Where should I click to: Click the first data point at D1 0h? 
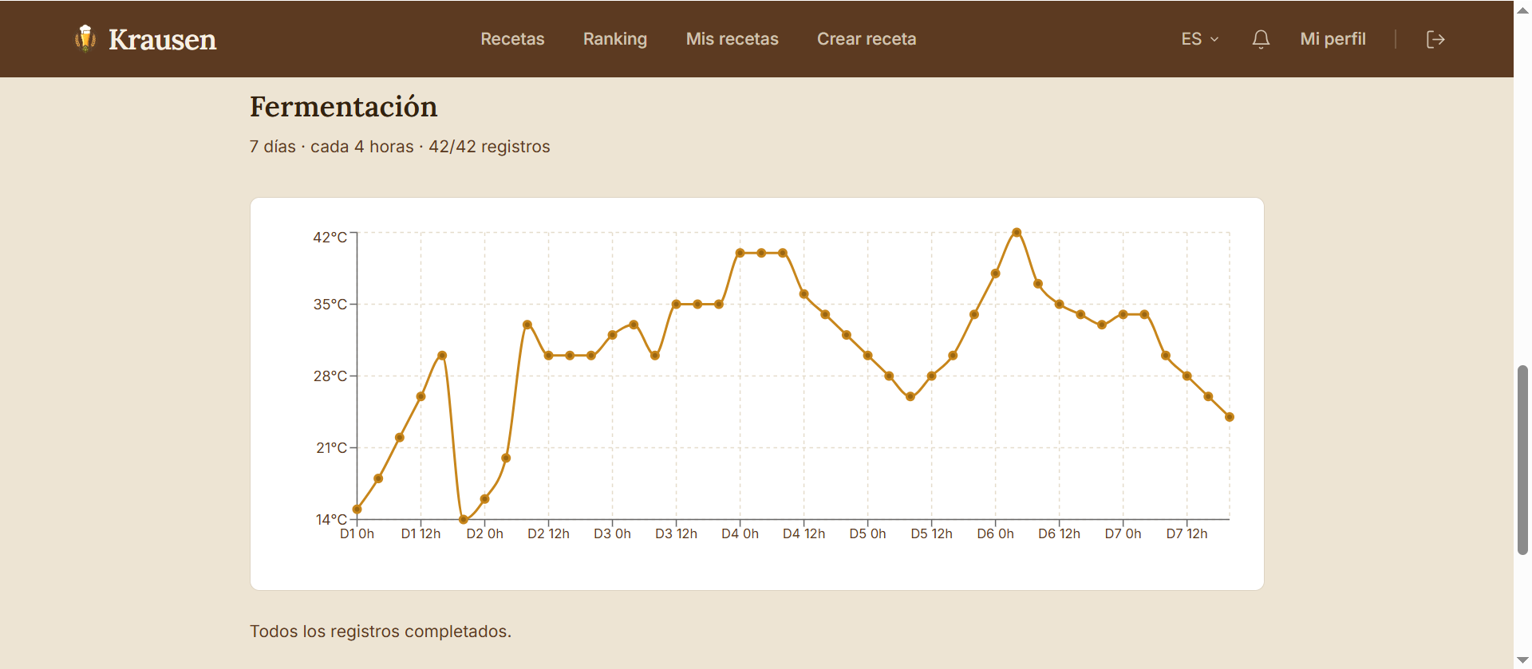pyautogui.click(x=357, y=510)
